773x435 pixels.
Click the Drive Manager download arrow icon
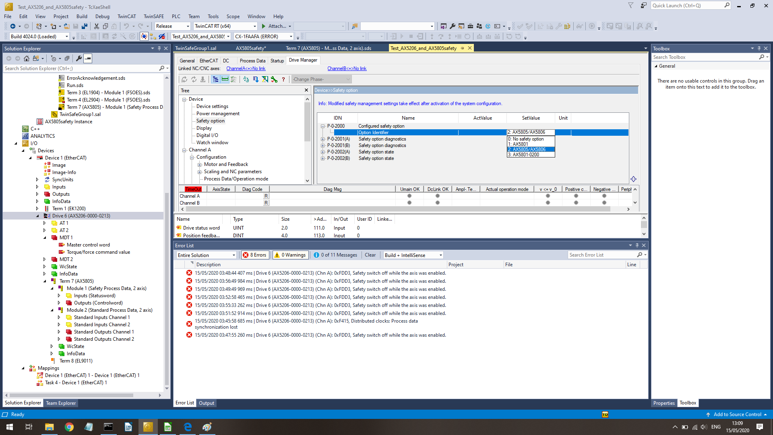(203, 79)
